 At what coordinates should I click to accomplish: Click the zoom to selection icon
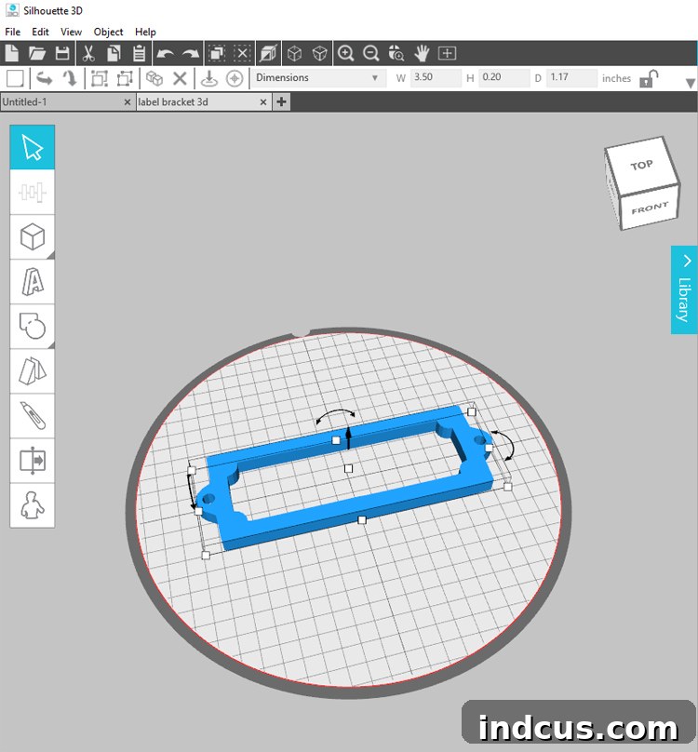[x=396, y=53]
